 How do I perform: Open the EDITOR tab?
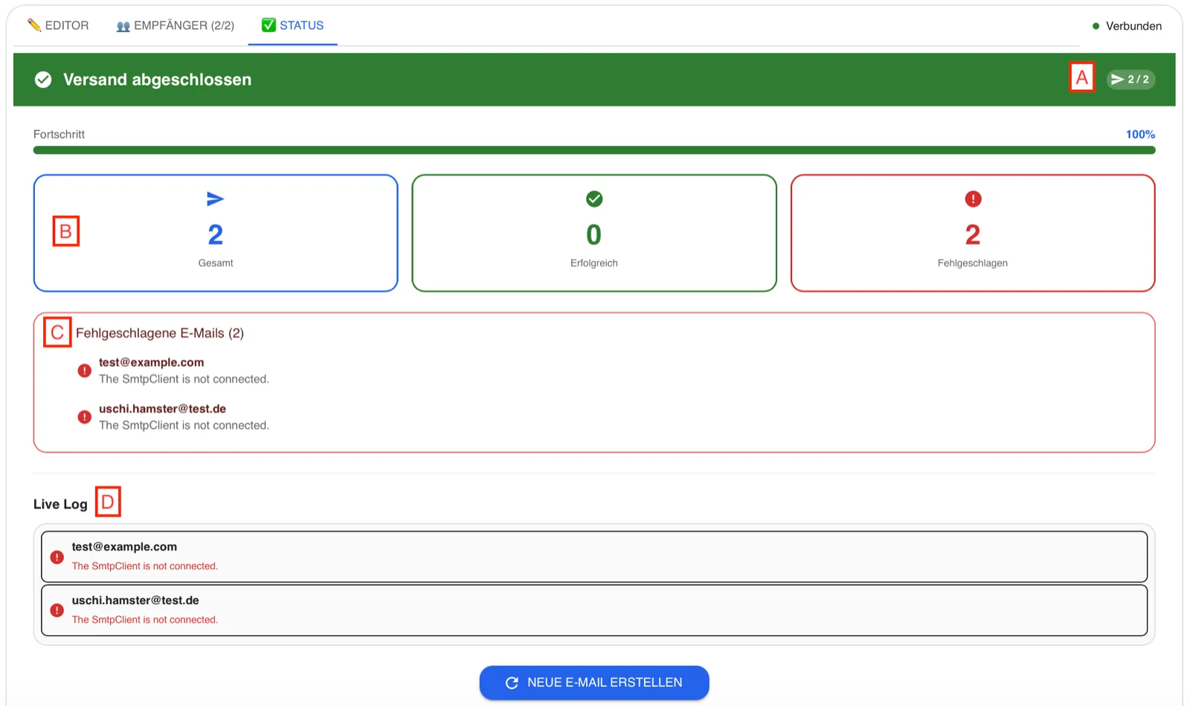coord(58,25)
